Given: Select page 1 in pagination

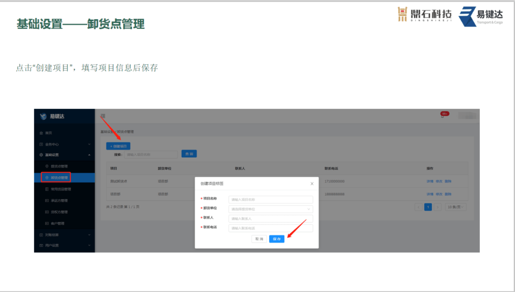Looking at the screenshot, I should (x=428, y=207).
